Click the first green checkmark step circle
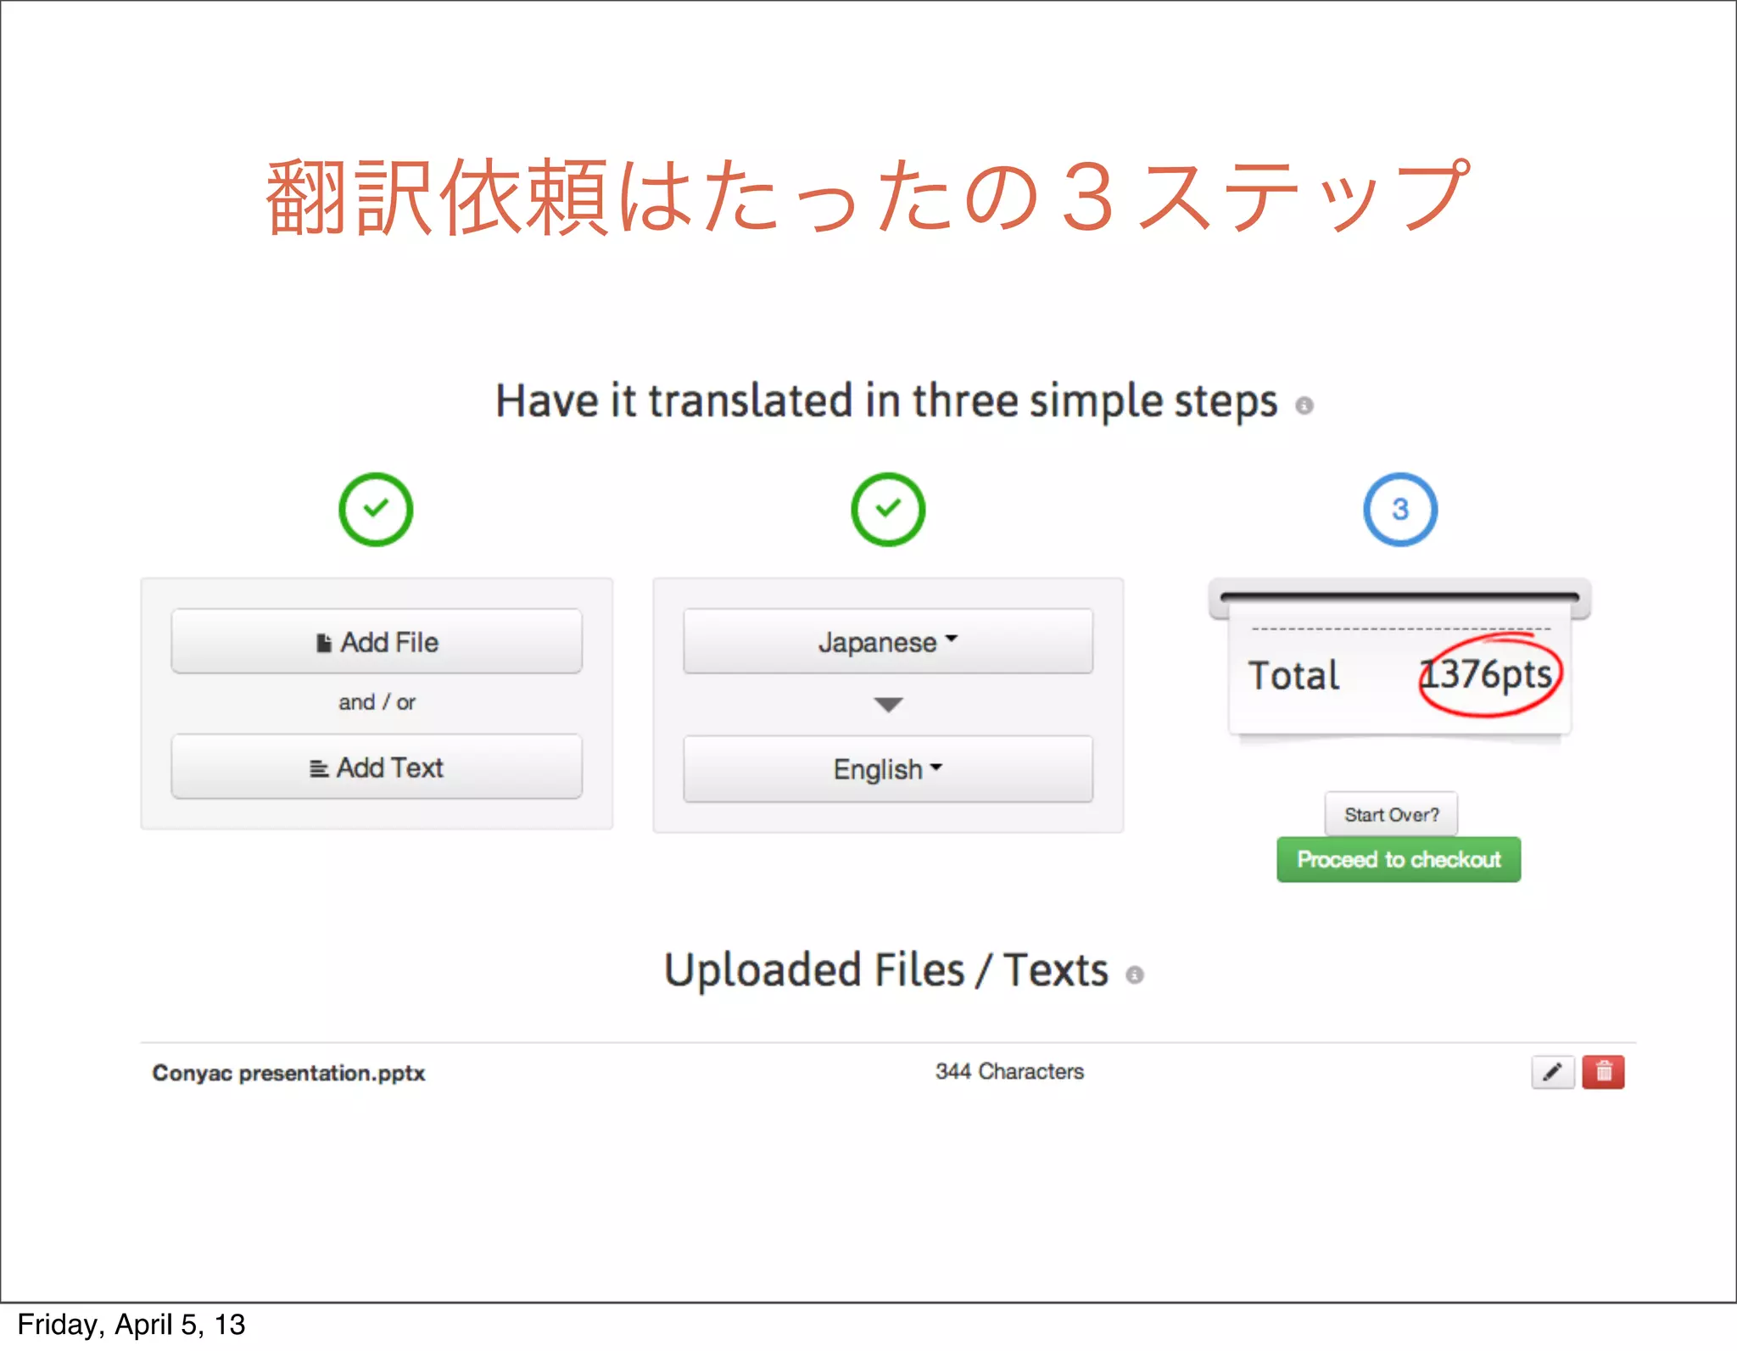The height and width of the screenshot is (1351, 1737). coord(376,509)
